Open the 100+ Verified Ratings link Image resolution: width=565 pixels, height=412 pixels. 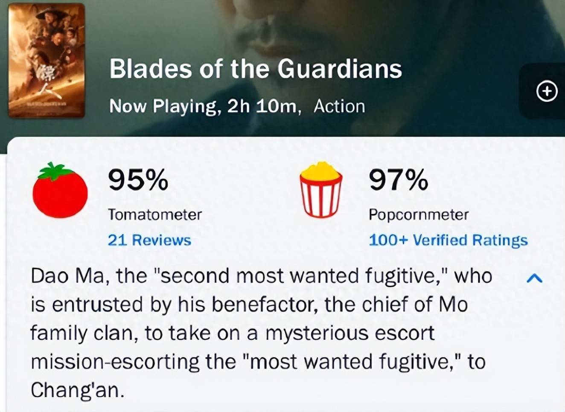point(448,240)
